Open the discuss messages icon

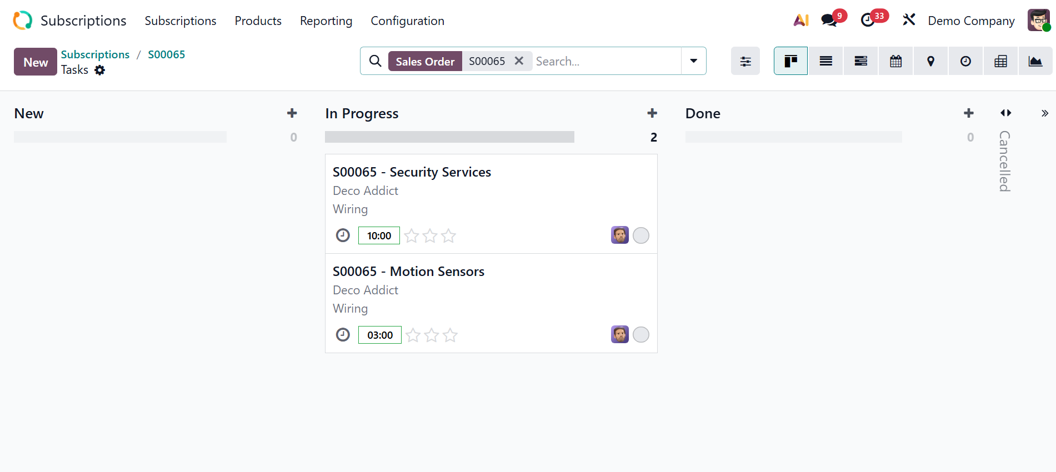pos(829,21)
